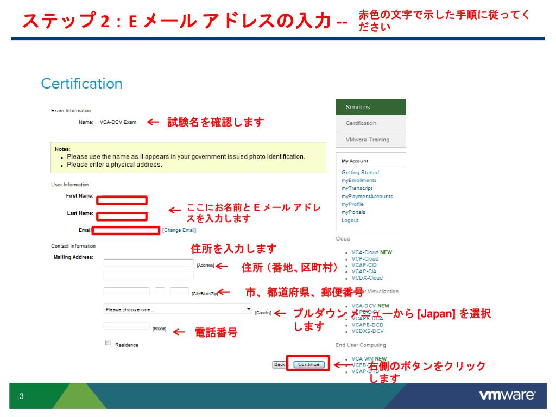Viewport: 556px width, 417px height.
Task: Open the VCAP-CID certification link
Action: [364, 265]
